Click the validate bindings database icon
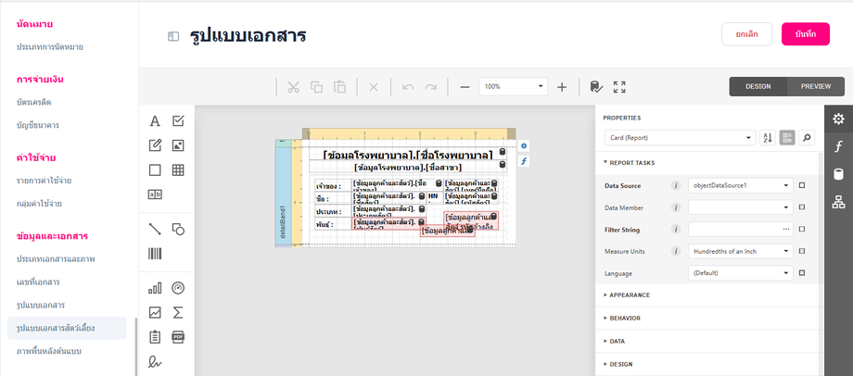This screenshot has width=853, height=376. (596, 87)
